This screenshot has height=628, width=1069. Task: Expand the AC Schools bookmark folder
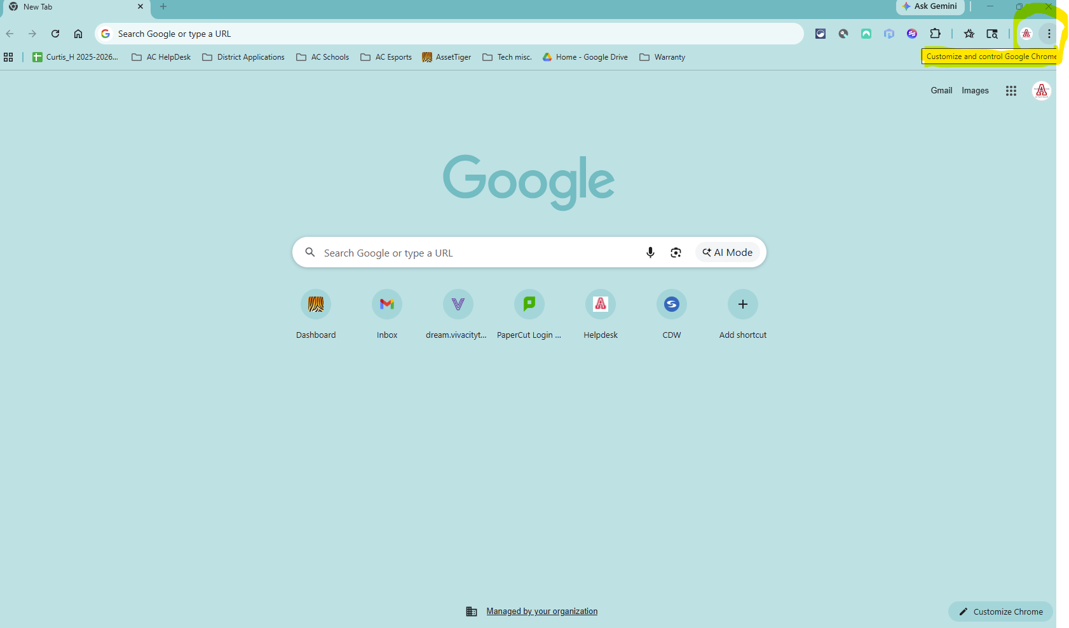pyautogui.click(x=322, y=57)
